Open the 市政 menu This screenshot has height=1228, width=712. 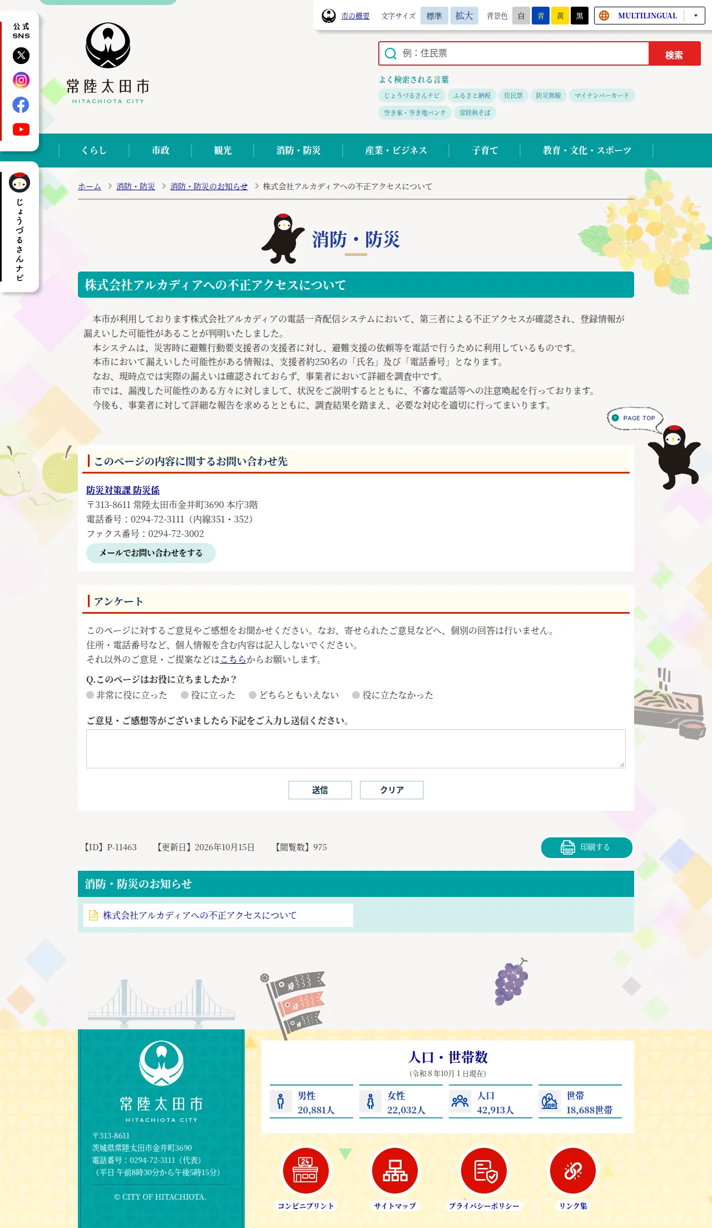160,150
